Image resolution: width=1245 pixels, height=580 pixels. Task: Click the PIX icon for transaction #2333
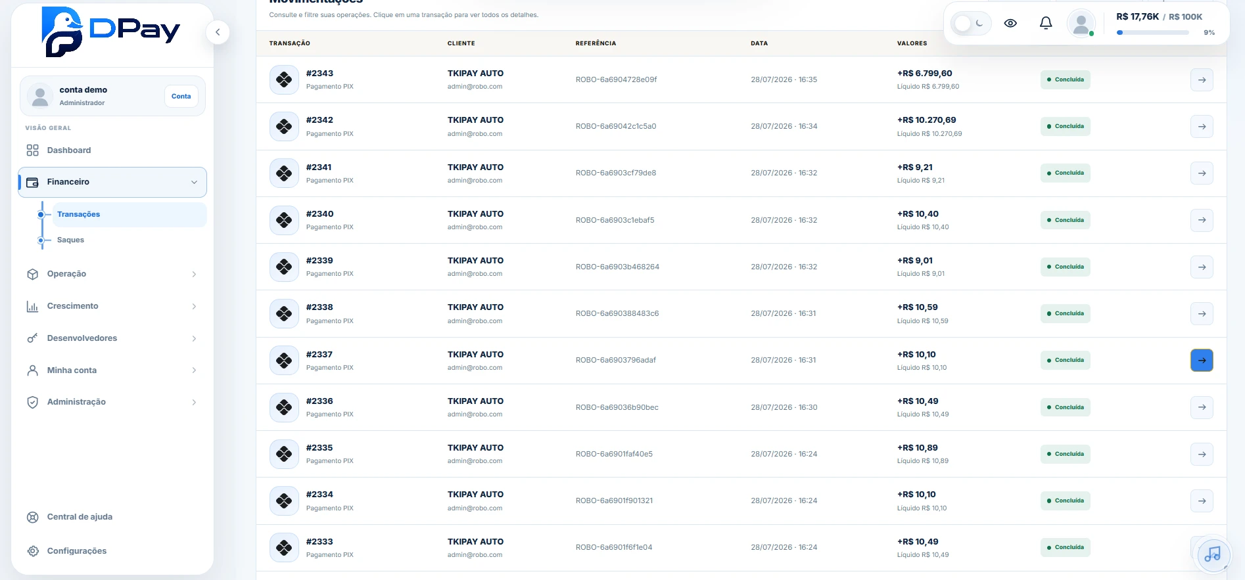pos(284,547)
